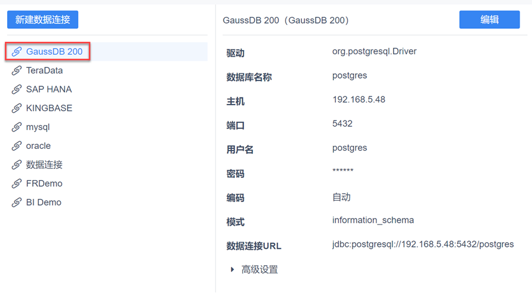The height and width of the screenshot is (293, 532).
Task: Click the 编码 field label
Action: (235, 198)
